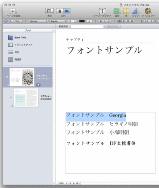Click the 小塚明朝 sample line
The width and height of the screenshot is (159, 188).
click(97, 132)
